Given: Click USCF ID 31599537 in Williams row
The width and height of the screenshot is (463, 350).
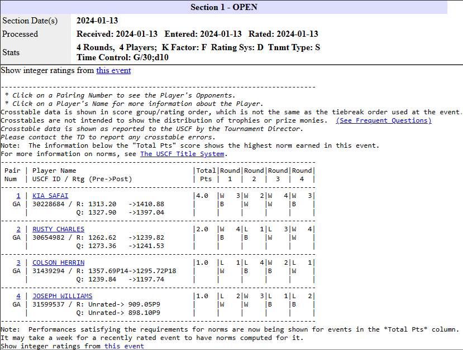Looking at the screenshot, I should [x=50, y=304].
